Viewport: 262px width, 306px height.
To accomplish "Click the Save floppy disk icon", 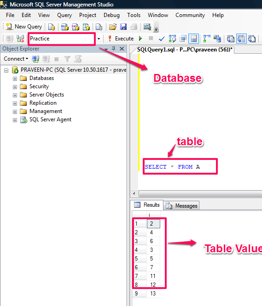I will [123, 27].
